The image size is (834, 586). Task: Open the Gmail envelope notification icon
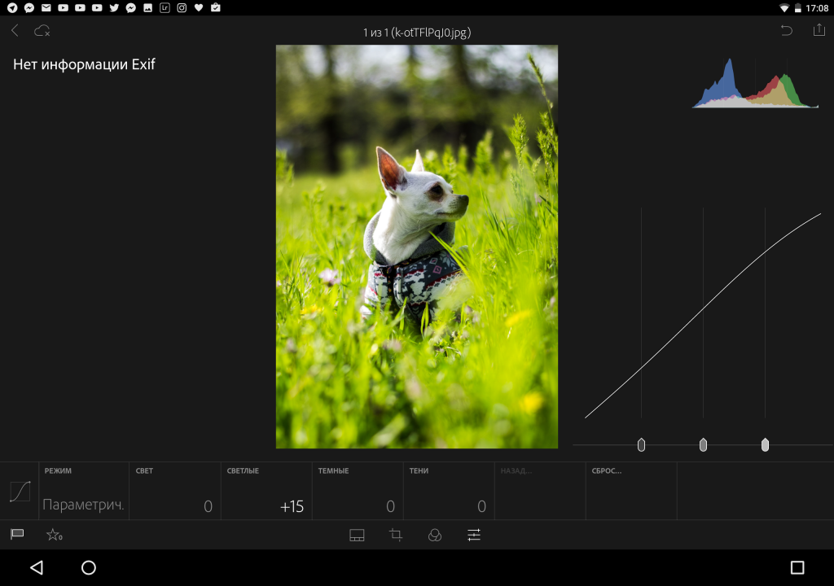click(46, 7)
